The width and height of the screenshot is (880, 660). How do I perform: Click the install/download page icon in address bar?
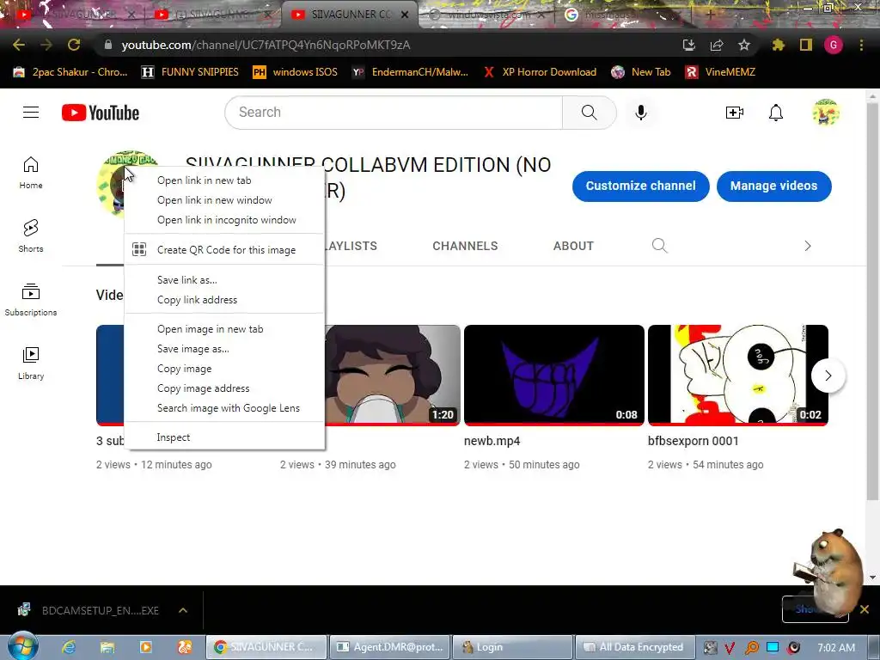(x=689, y=45)
